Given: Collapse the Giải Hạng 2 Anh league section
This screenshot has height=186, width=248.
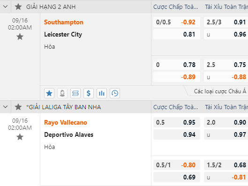Looking at the screenshot, I should [5, 7].
